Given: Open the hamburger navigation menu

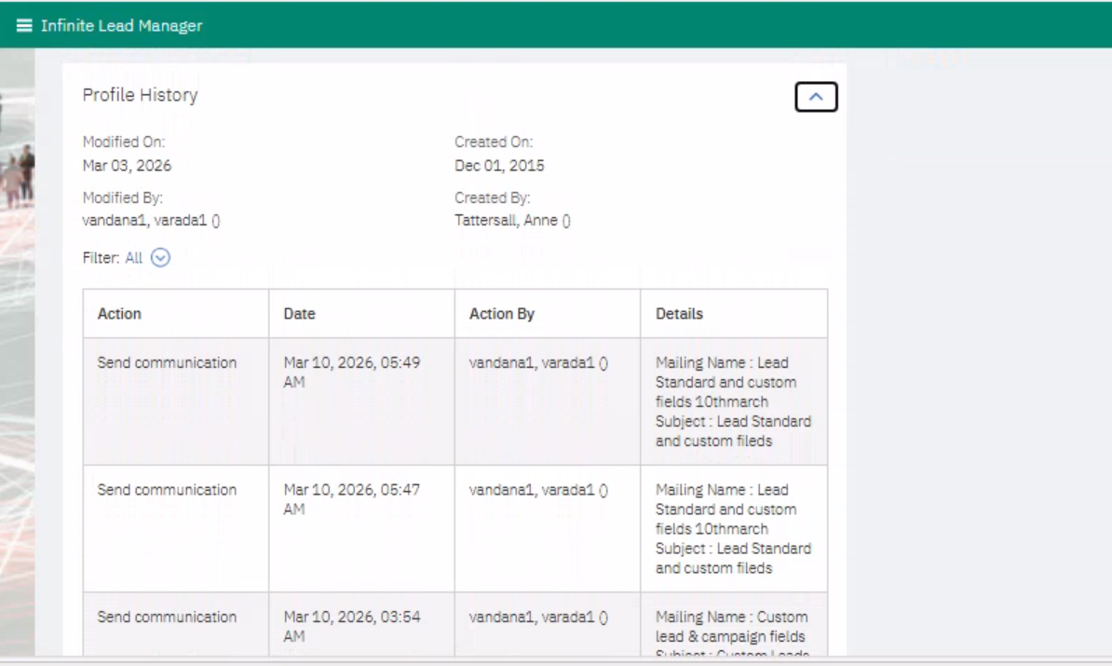Looking at the screenshot, I should click(23, 25).
